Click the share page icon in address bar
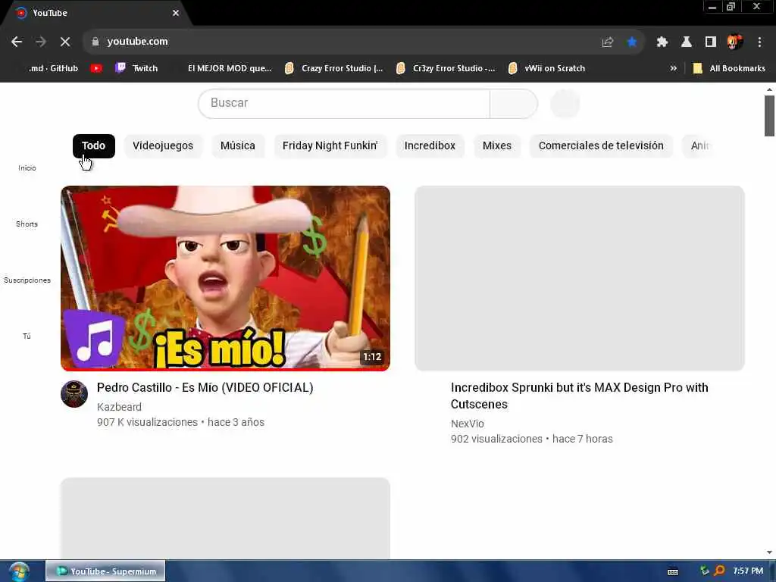This screenshot has width=776, height=582. click(x=608, y=42)
